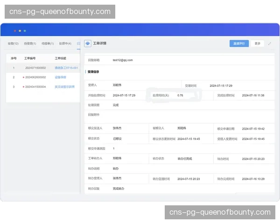Select ticket row 2024062600002
This screenshot has height=224, width=280.
(x=35, y=77)
